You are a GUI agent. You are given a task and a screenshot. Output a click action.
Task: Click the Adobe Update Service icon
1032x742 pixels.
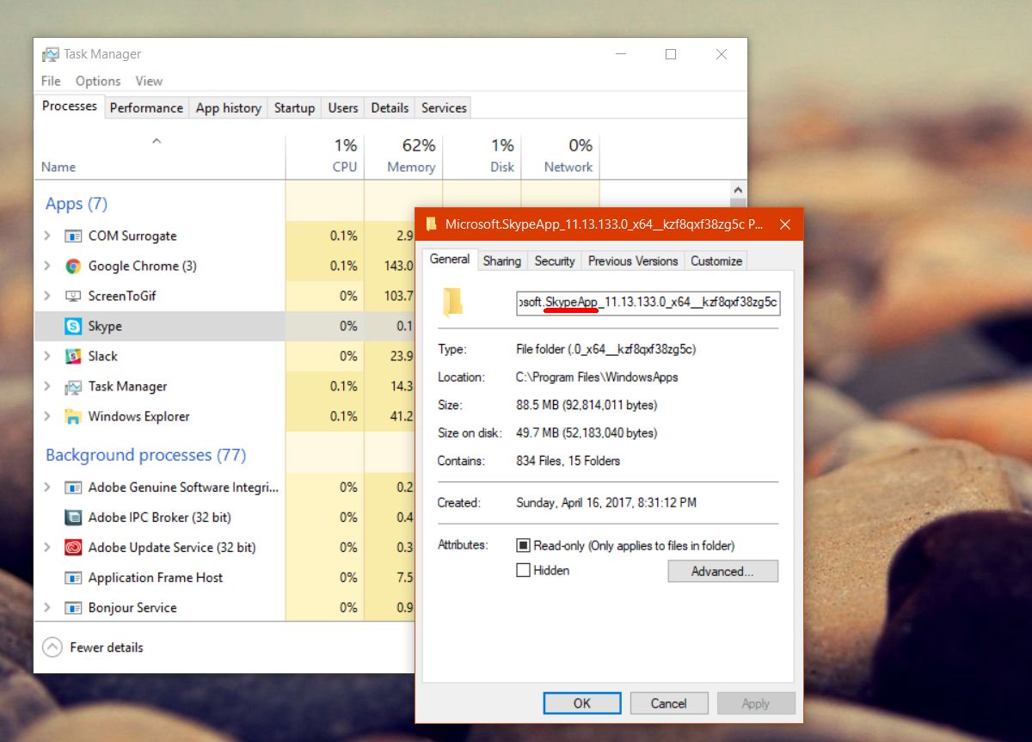click(73, 547)
